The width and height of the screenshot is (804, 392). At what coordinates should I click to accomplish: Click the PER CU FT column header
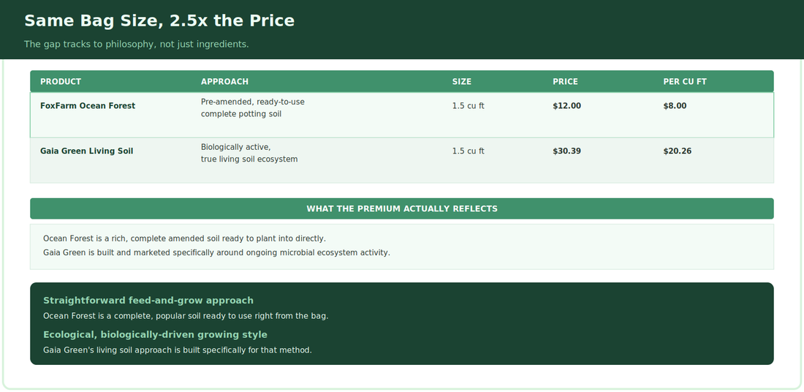(x=685, y=82)
